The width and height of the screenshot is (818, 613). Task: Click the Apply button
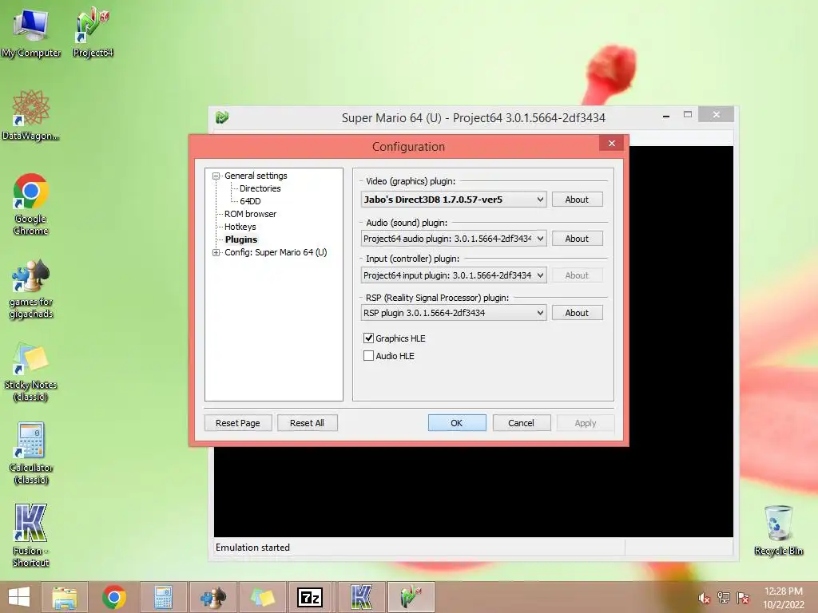(586, 423)
